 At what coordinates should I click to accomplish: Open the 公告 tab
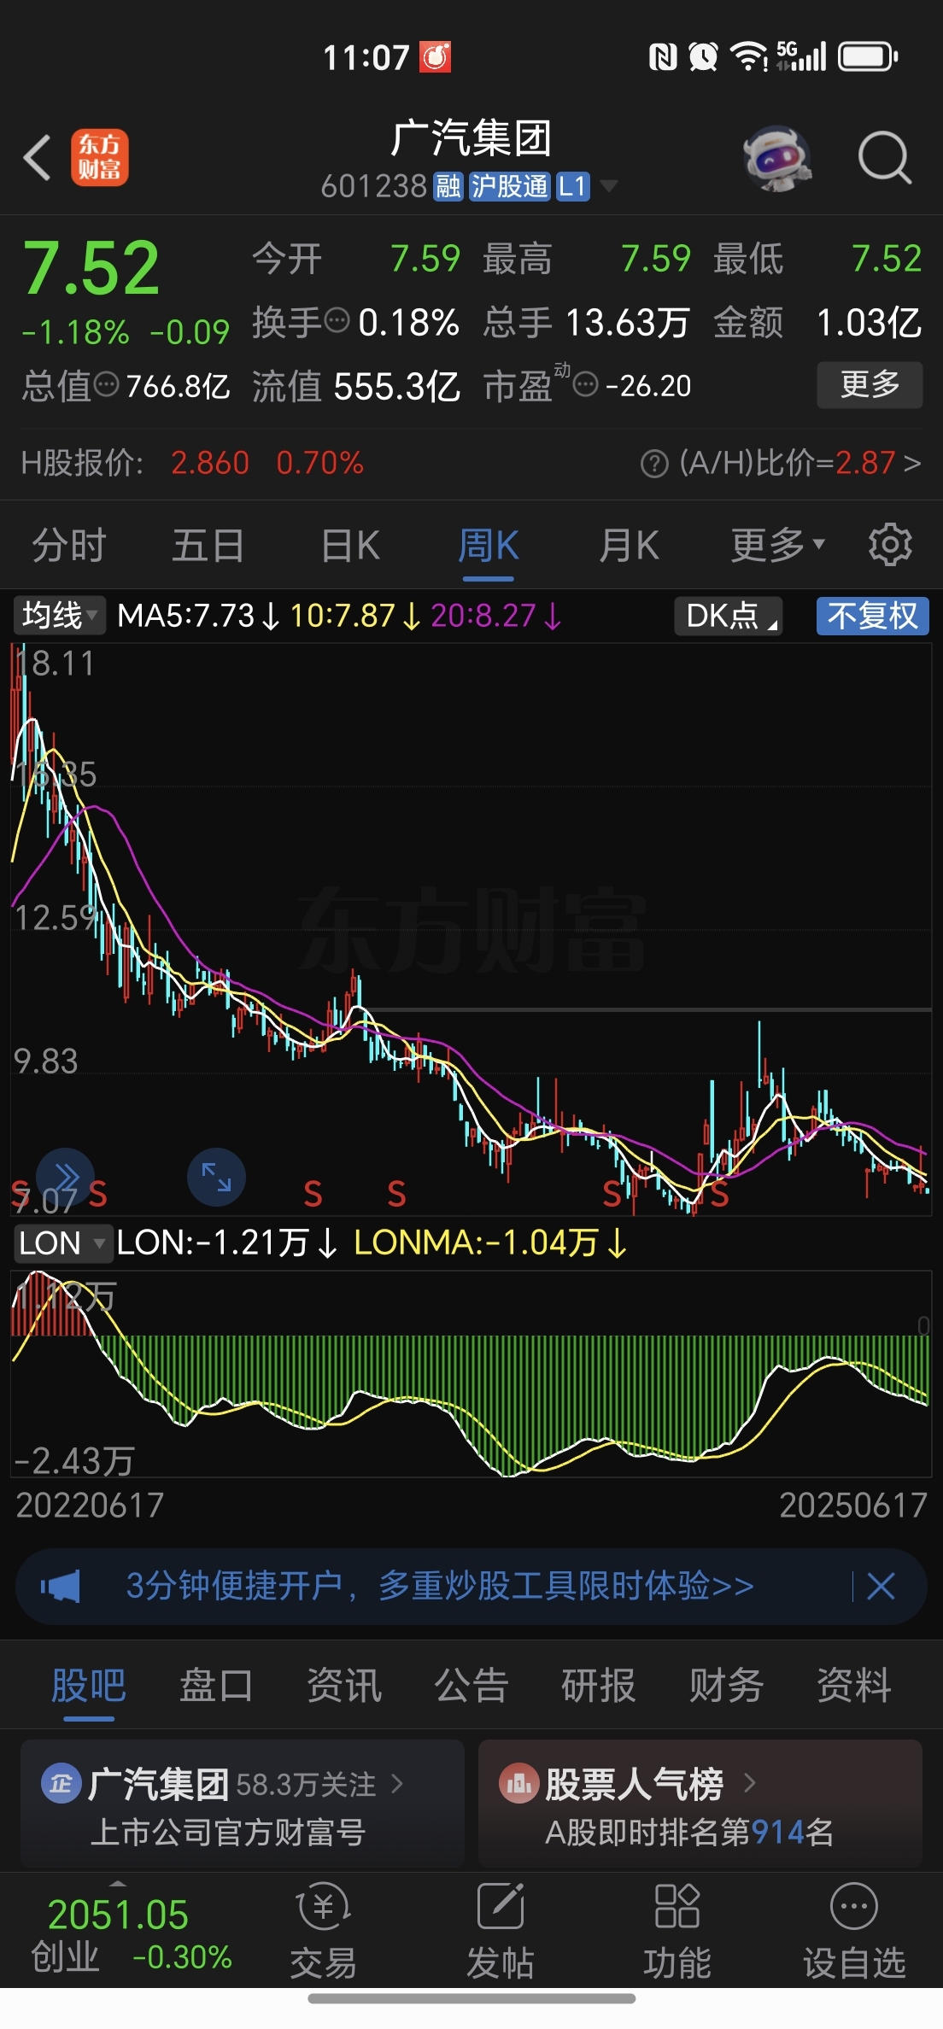click(x=471, y=1686)
